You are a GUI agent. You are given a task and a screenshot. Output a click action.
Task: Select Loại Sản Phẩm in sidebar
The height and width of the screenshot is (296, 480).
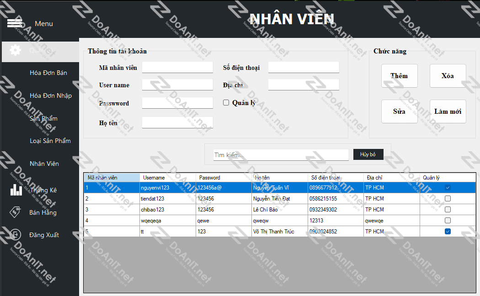coord(50,141)
